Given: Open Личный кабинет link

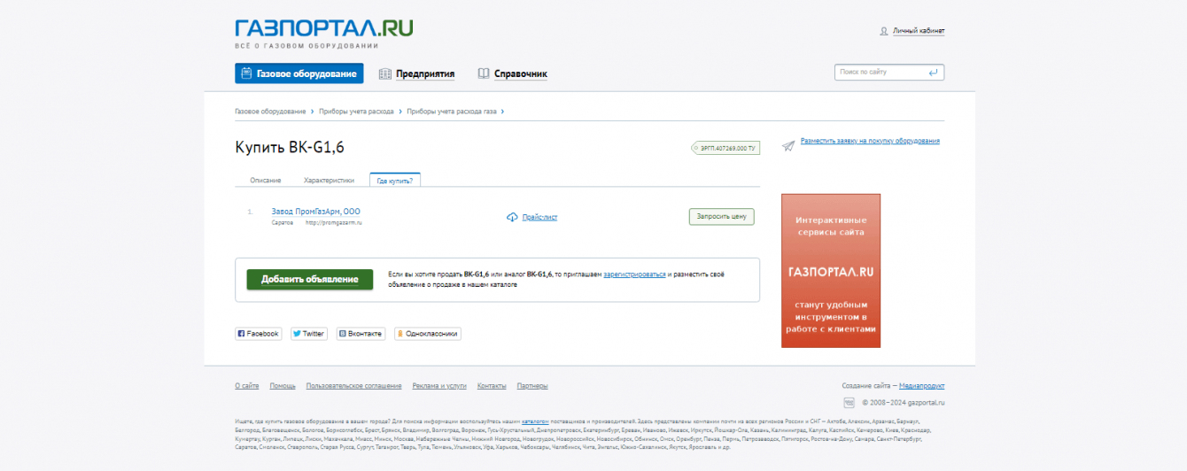Looking at the screenshot, I should click(x=918, y=31).
